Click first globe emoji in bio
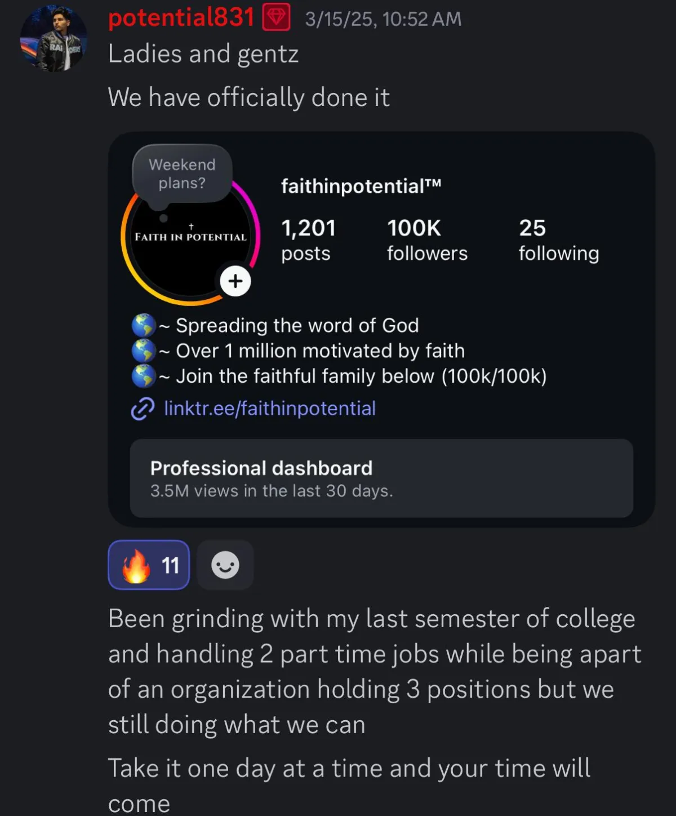Image resolution: width=676 pixels, height=816 pixels. (144, 325)
